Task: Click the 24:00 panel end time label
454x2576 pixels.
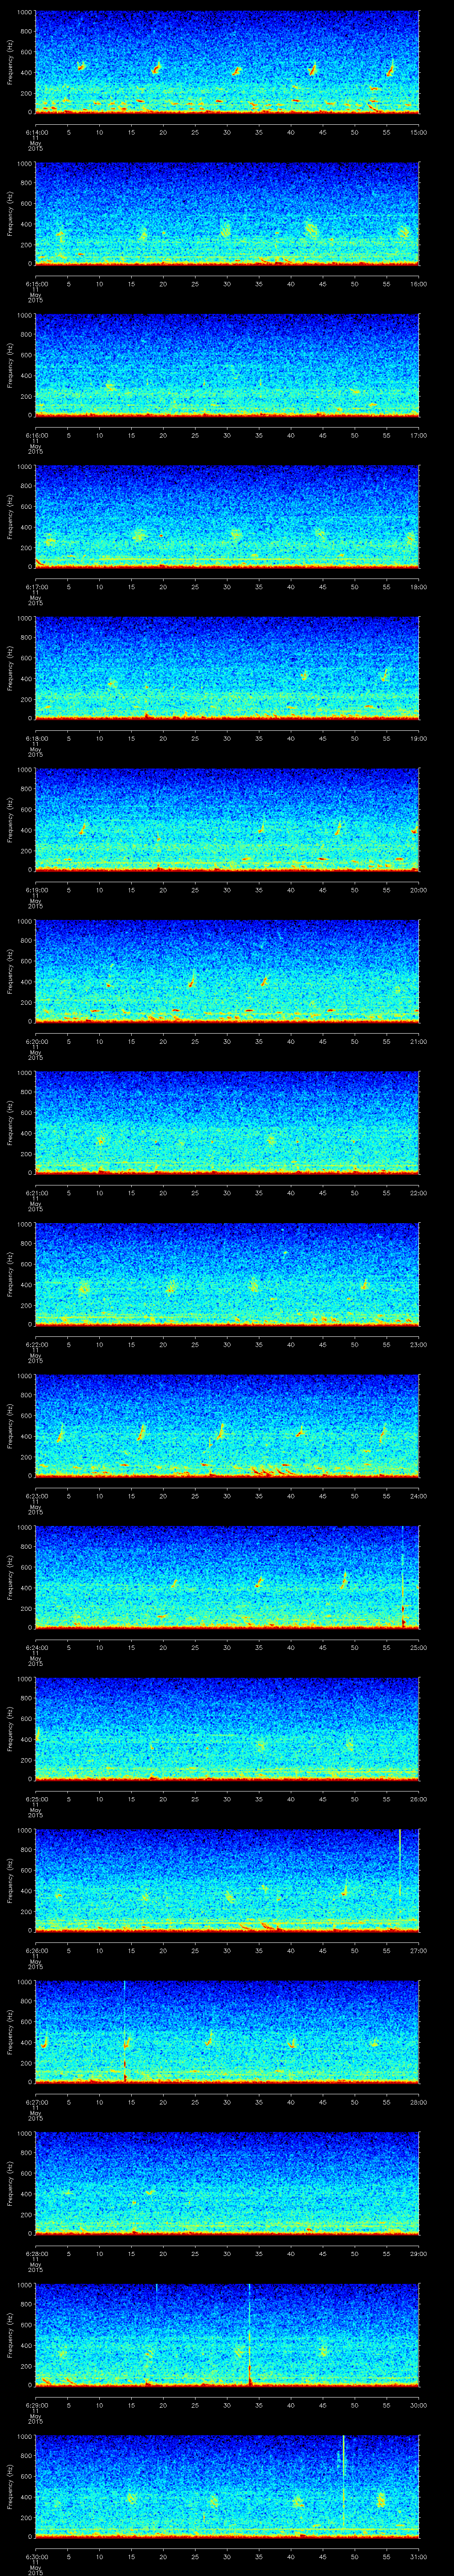Action: click(418, 1495)
